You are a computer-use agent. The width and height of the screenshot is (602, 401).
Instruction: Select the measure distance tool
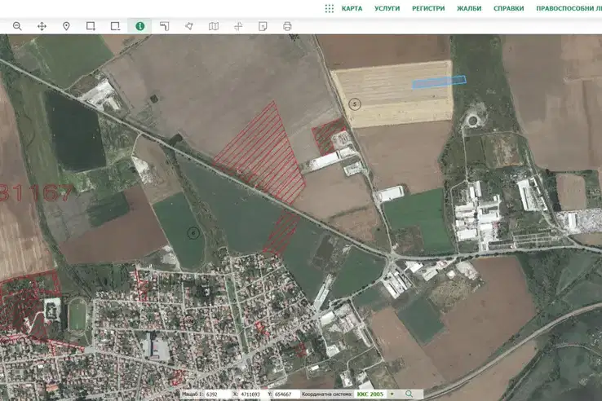[x=164, y=26]
